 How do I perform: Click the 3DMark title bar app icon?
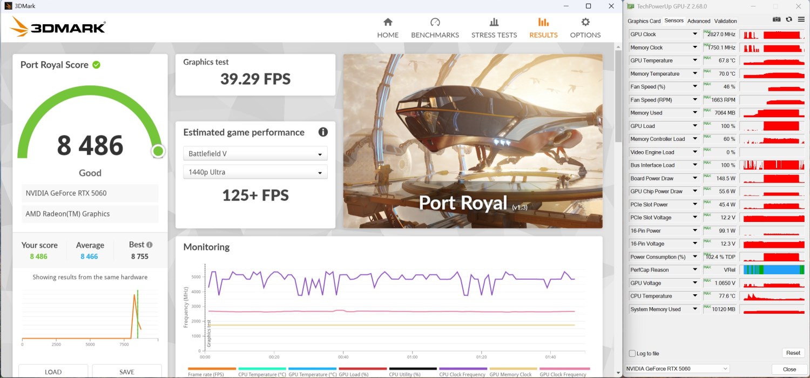pyautogui.click(x=8, y=6)
